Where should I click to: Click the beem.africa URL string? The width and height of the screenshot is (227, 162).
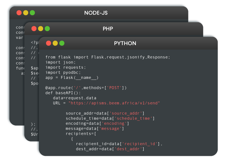114,103
